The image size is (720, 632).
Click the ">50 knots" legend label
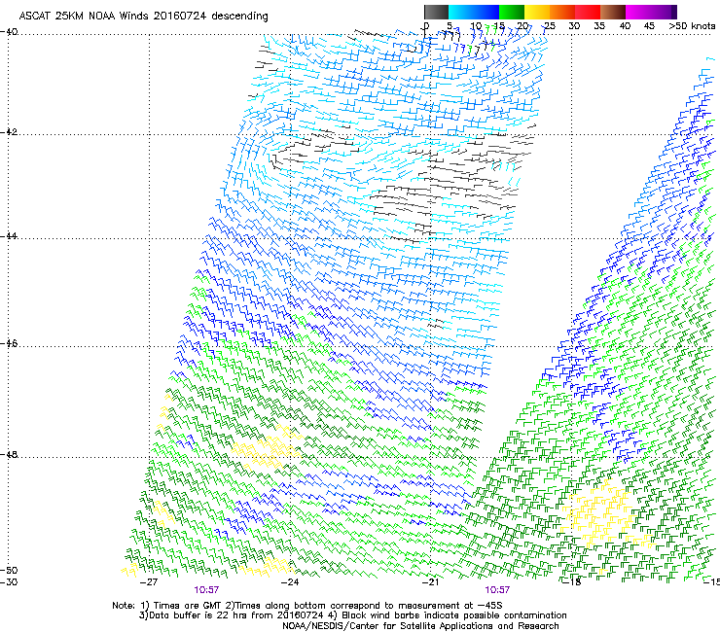point(692,26)
